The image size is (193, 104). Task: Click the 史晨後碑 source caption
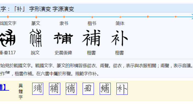(x=63, y=53)
